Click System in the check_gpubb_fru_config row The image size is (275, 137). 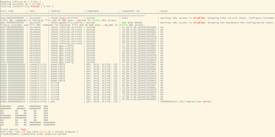coord(90,23)
